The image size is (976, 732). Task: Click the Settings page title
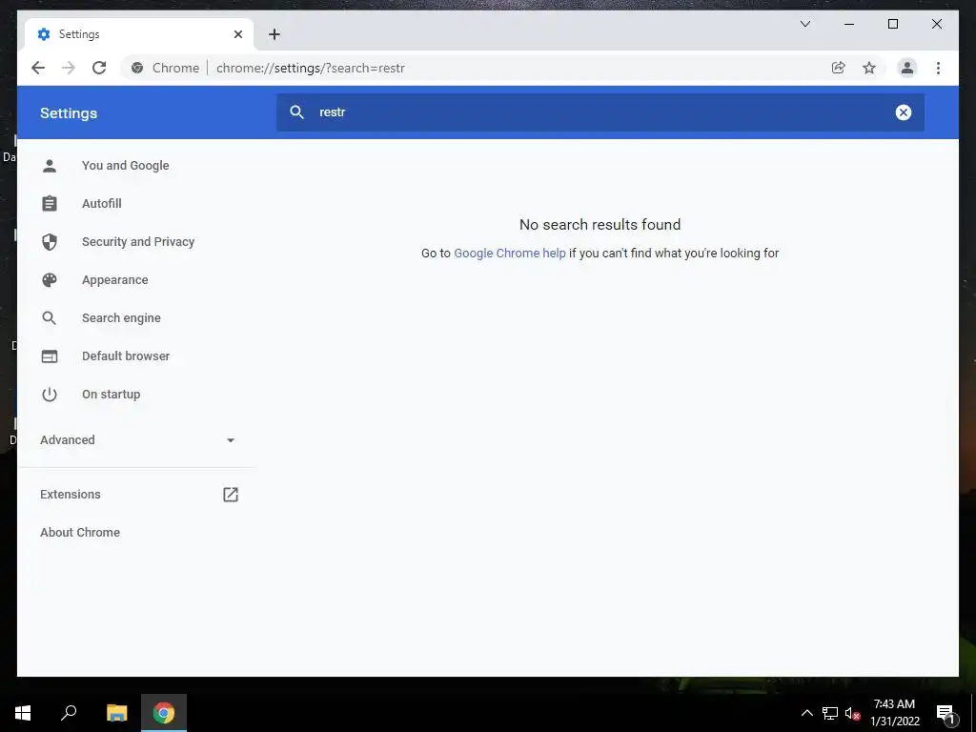click(x=69, y=113)
